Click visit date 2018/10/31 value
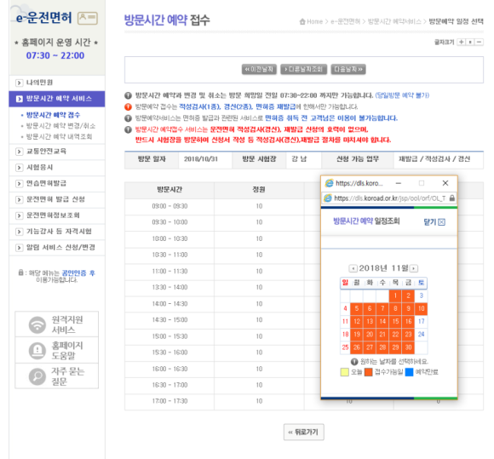 click(201, 159)
